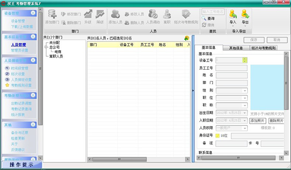Click the Query (查询) magnifier icon
Viewport: 291px width, 170px height.
click(204, 18)
